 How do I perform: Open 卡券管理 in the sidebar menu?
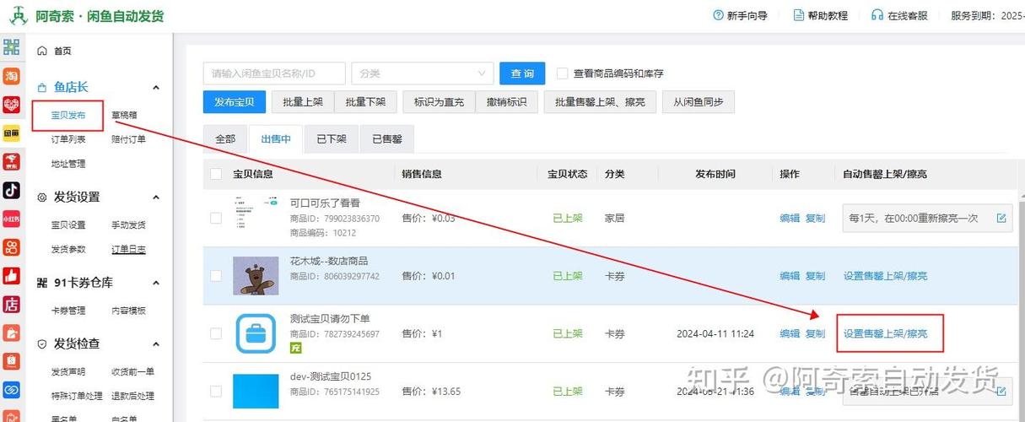[68, 311]
